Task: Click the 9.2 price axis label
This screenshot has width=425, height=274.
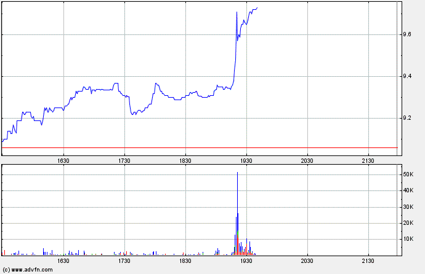Action: pyautogui.click(x=407, y=118)
